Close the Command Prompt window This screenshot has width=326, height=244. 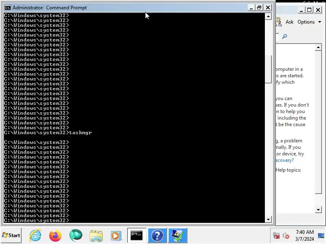268,8
